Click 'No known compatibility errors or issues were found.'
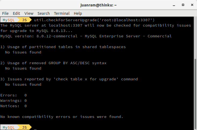This screenshot has height=130, width=197. [61, 117]
